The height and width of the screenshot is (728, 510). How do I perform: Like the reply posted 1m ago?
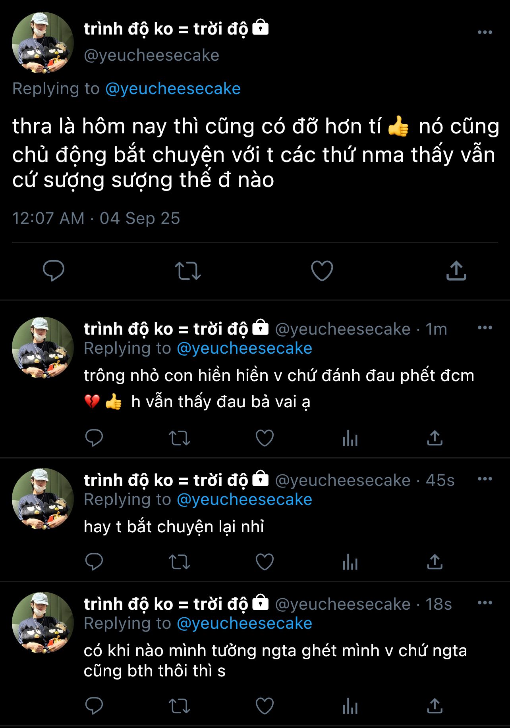tap(265, 438)
